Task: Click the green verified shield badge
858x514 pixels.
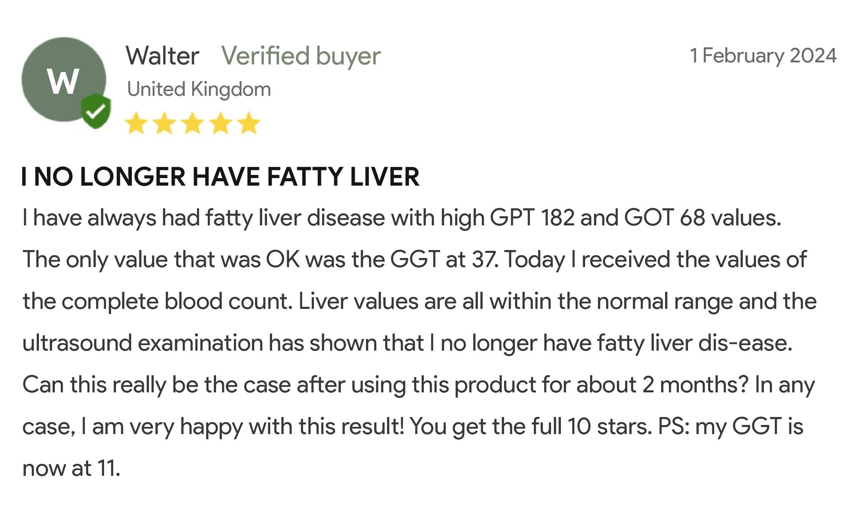Action: coord(96,111)
